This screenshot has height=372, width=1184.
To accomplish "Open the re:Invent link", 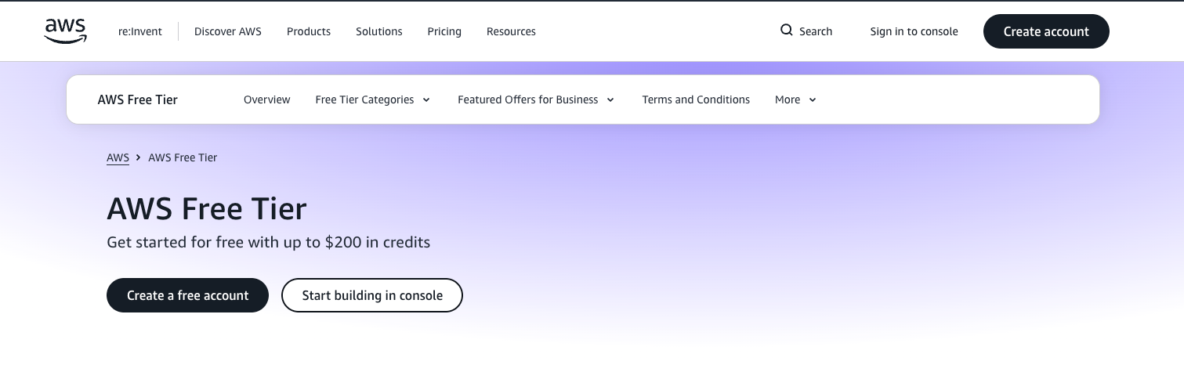I will pos(140,31).
